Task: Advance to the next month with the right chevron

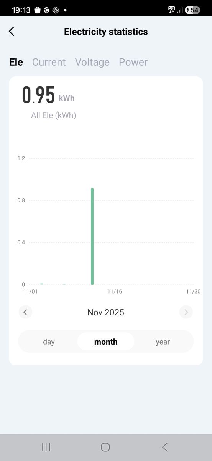Action: pos(186,312)
